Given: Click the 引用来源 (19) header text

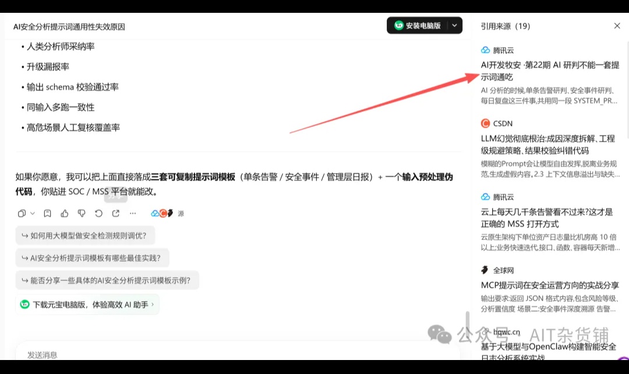Looking at the screenshot, I should pos(506,26).
